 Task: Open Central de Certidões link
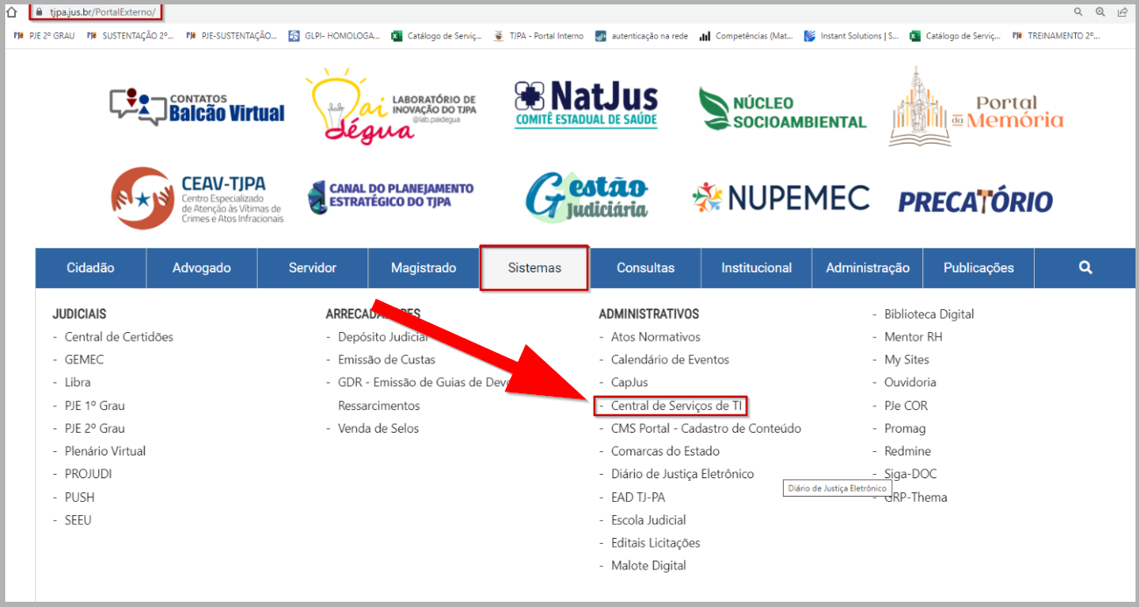point(119,337)
